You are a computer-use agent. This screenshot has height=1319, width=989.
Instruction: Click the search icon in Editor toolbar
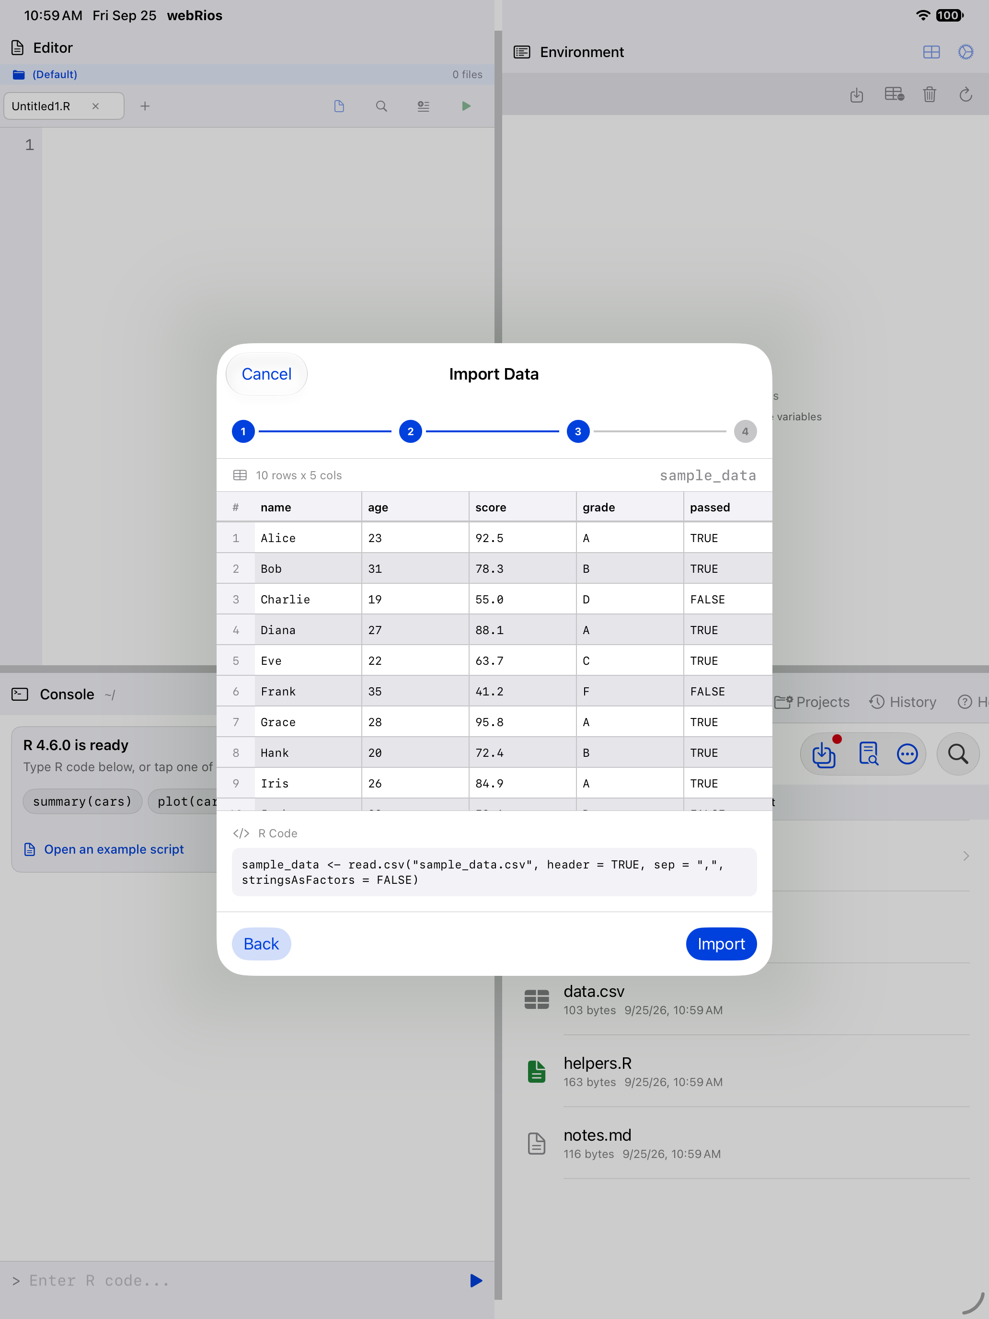(381, 106)
